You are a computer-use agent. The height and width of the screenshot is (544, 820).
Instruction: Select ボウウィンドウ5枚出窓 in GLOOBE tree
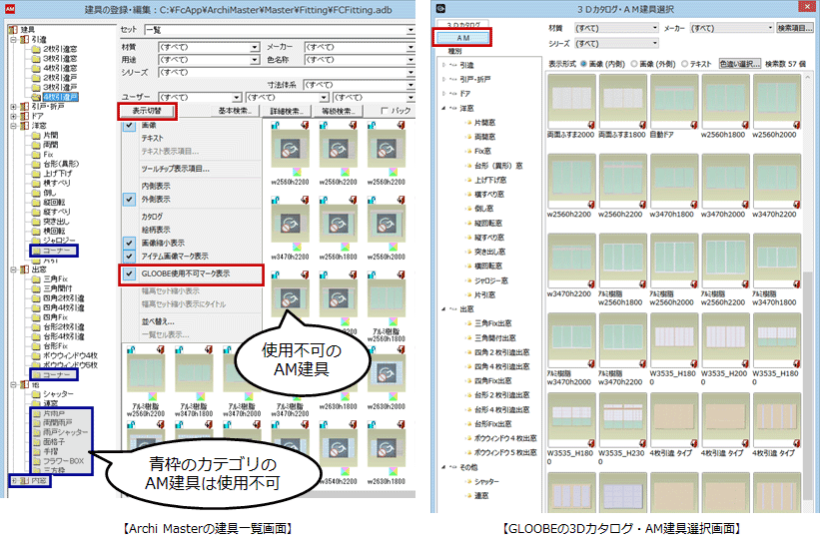click(505, 452)
